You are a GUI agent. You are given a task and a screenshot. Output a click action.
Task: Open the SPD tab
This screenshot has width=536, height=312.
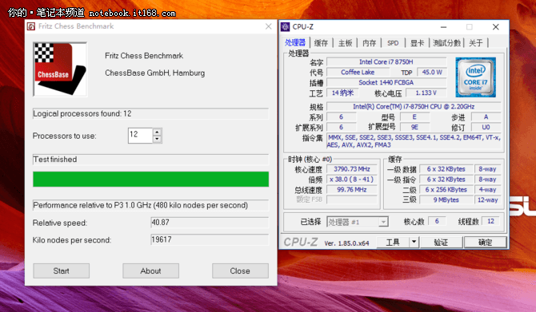coord(393,43)
